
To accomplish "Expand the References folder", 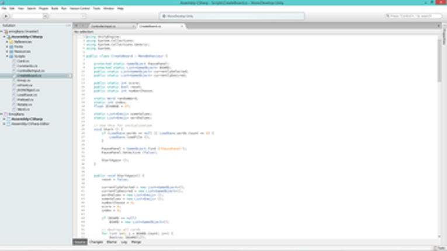I will point(7,42).
